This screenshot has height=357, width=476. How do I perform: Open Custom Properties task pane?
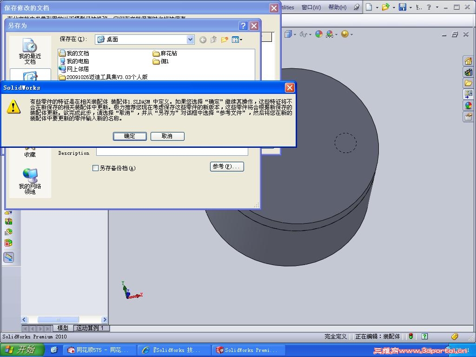[468, 116]
